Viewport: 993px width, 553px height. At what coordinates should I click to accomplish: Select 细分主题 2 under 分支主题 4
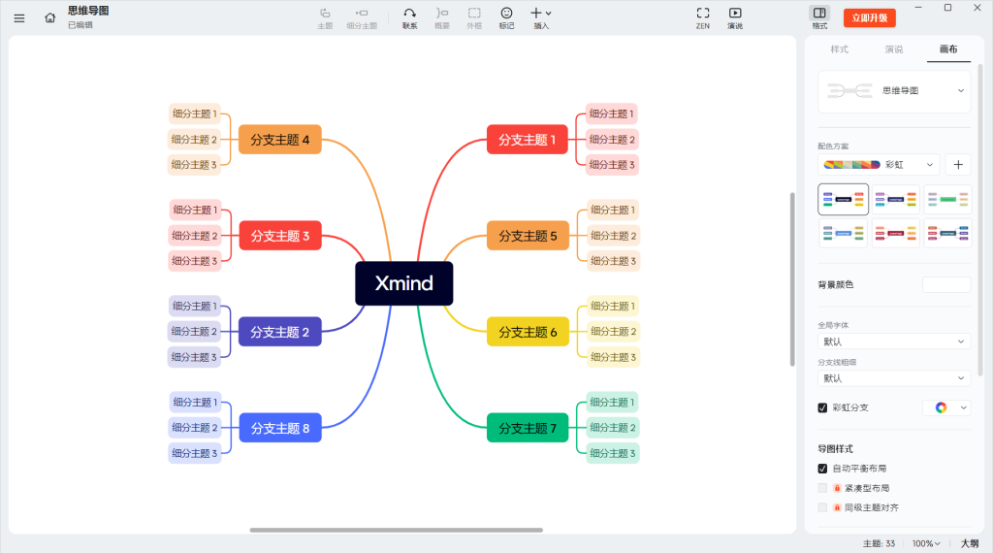coord(194,140)
